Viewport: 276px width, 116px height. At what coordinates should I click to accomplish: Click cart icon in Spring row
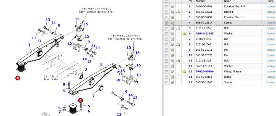click(172, 23)
